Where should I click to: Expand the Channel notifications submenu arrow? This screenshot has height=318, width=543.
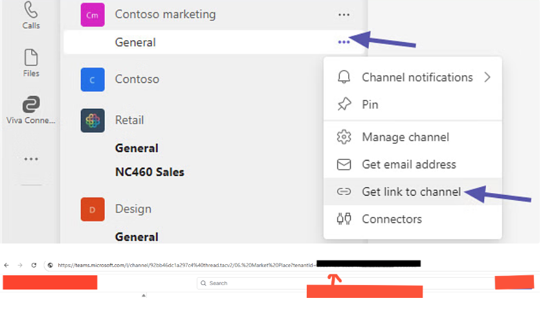coord(487,77)
